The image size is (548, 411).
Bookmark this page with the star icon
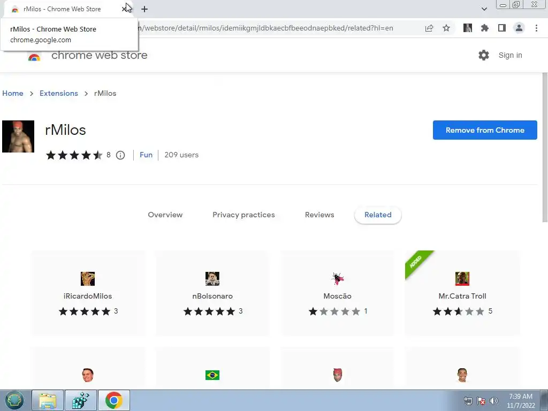(x=446, y=28)
